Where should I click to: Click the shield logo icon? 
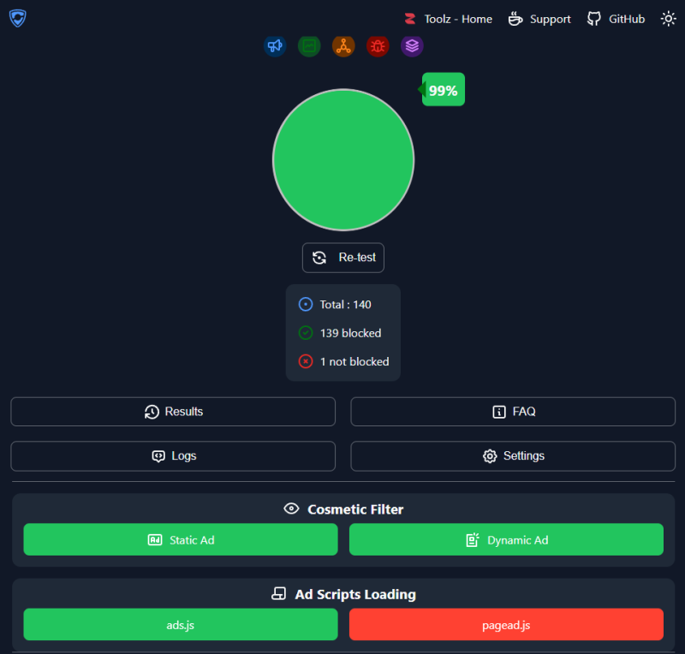coord(17,18)
